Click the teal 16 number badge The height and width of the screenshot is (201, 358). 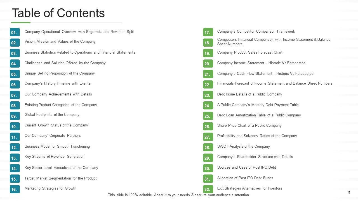pos(15,189)
